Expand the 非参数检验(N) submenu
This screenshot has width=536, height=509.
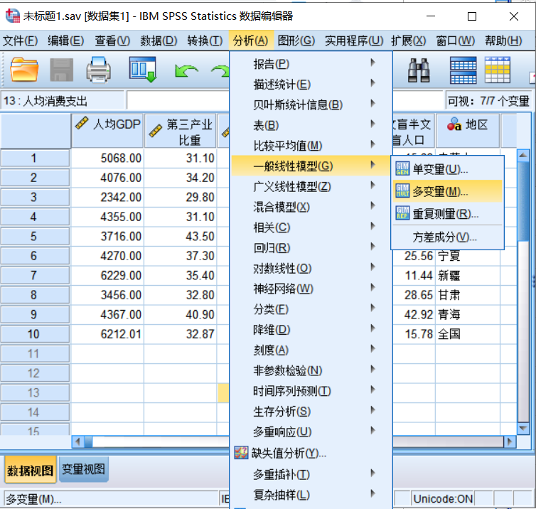coord(311,370)
